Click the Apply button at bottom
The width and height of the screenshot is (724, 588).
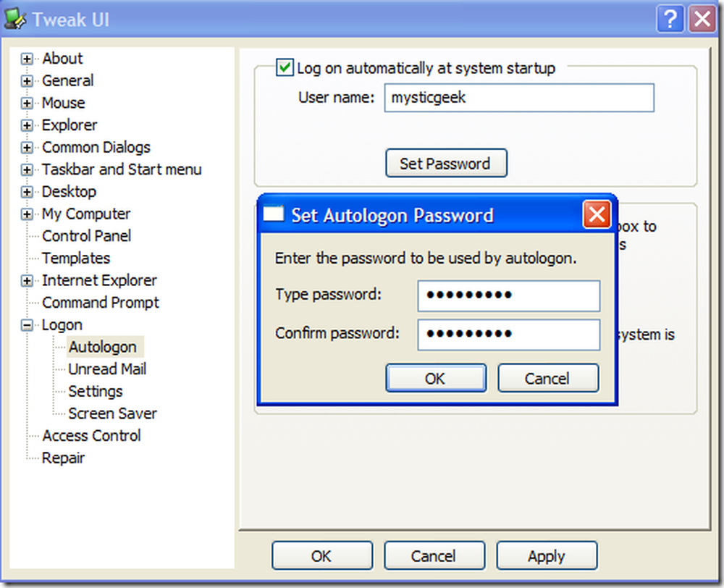pyautogui.click(x=547, y=555)
